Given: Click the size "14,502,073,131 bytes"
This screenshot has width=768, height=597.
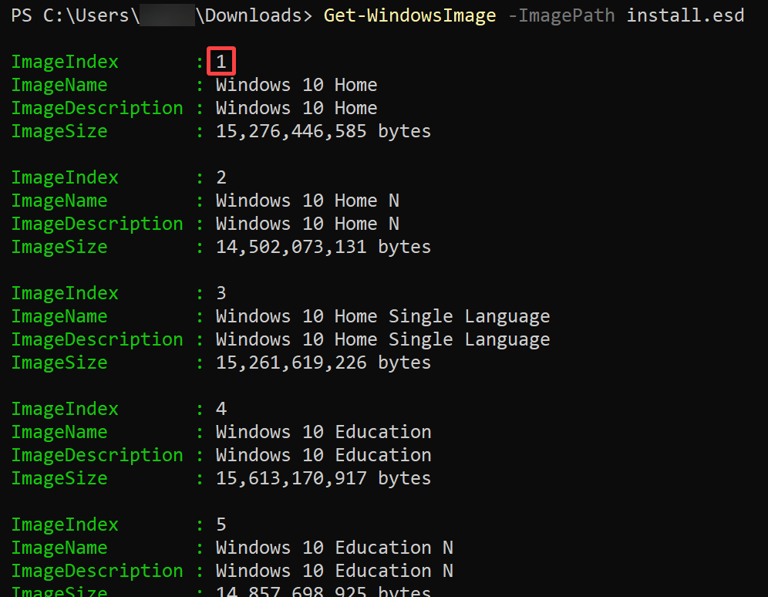Looking at the screenshot, I should (323, 247).
